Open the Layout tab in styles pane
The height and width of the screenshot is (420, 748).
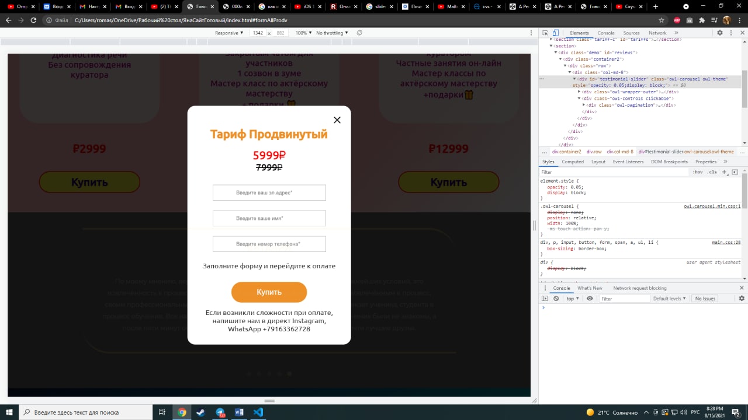pos(598,162)
